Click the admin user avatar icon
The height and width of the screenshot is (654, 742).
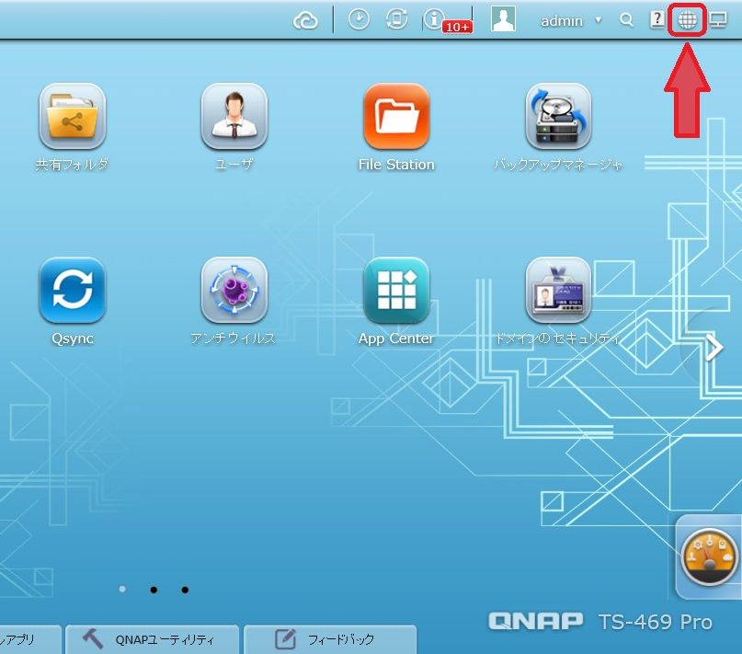[x=503, y=19]
